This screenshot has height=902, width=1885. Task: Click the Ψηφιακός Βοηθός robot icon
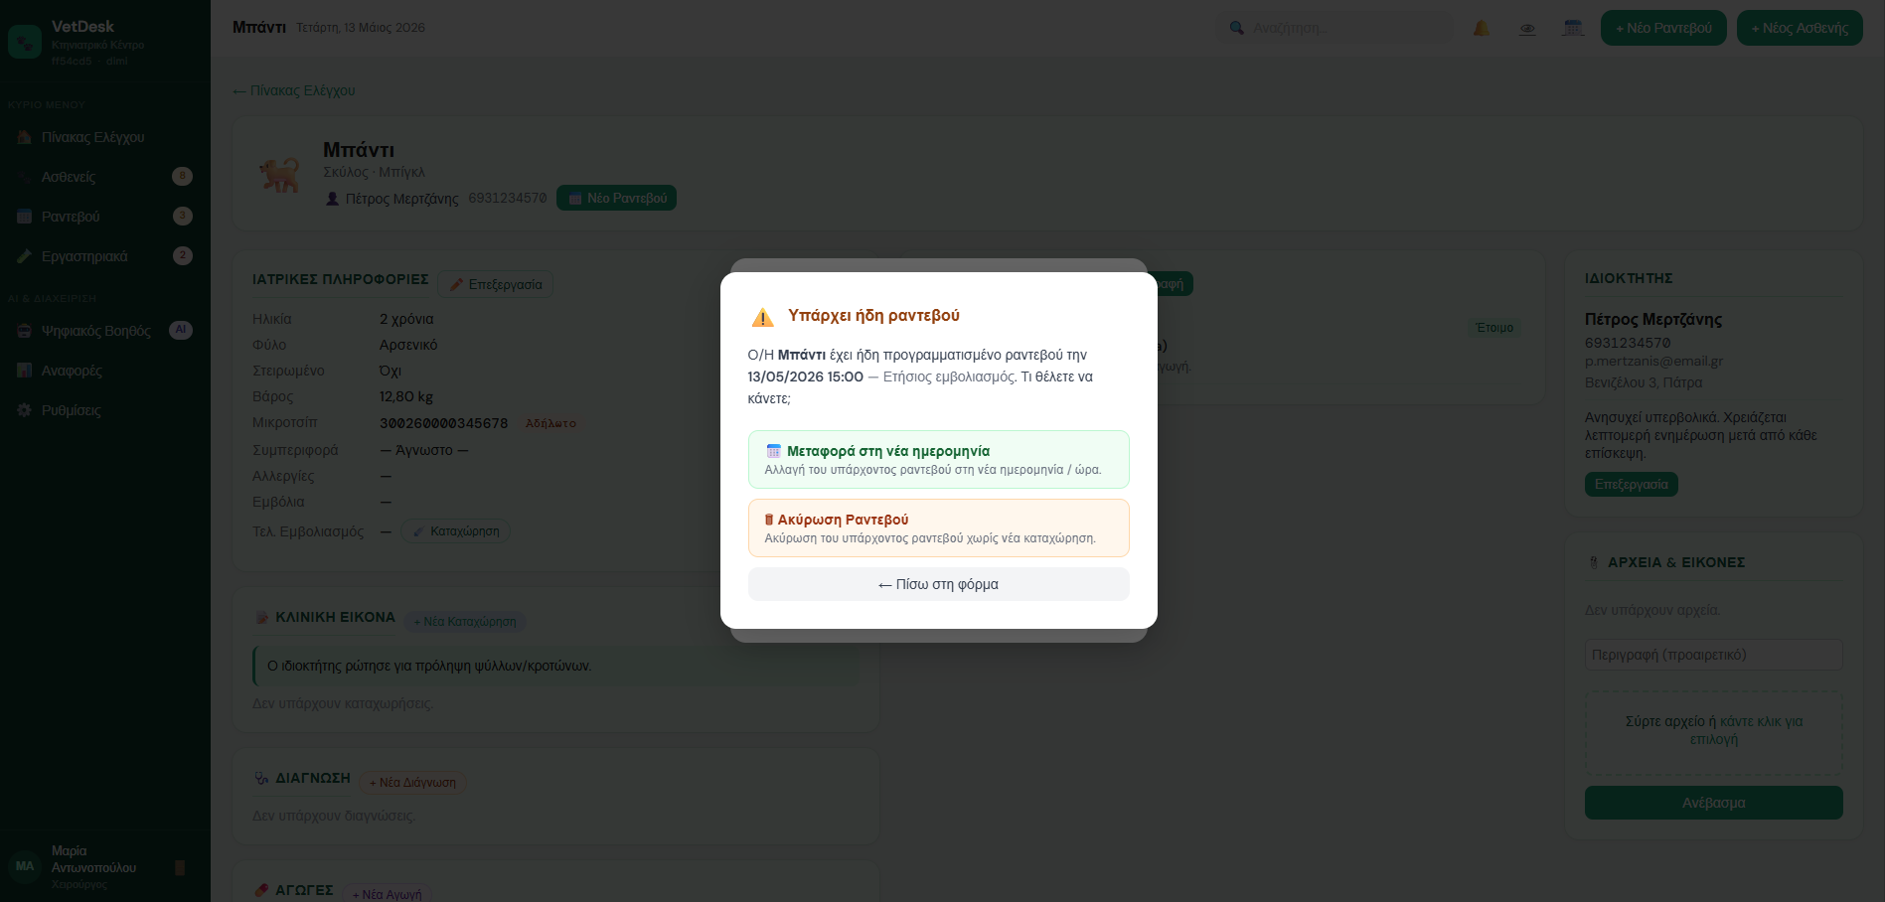click(x=24, y=331)
